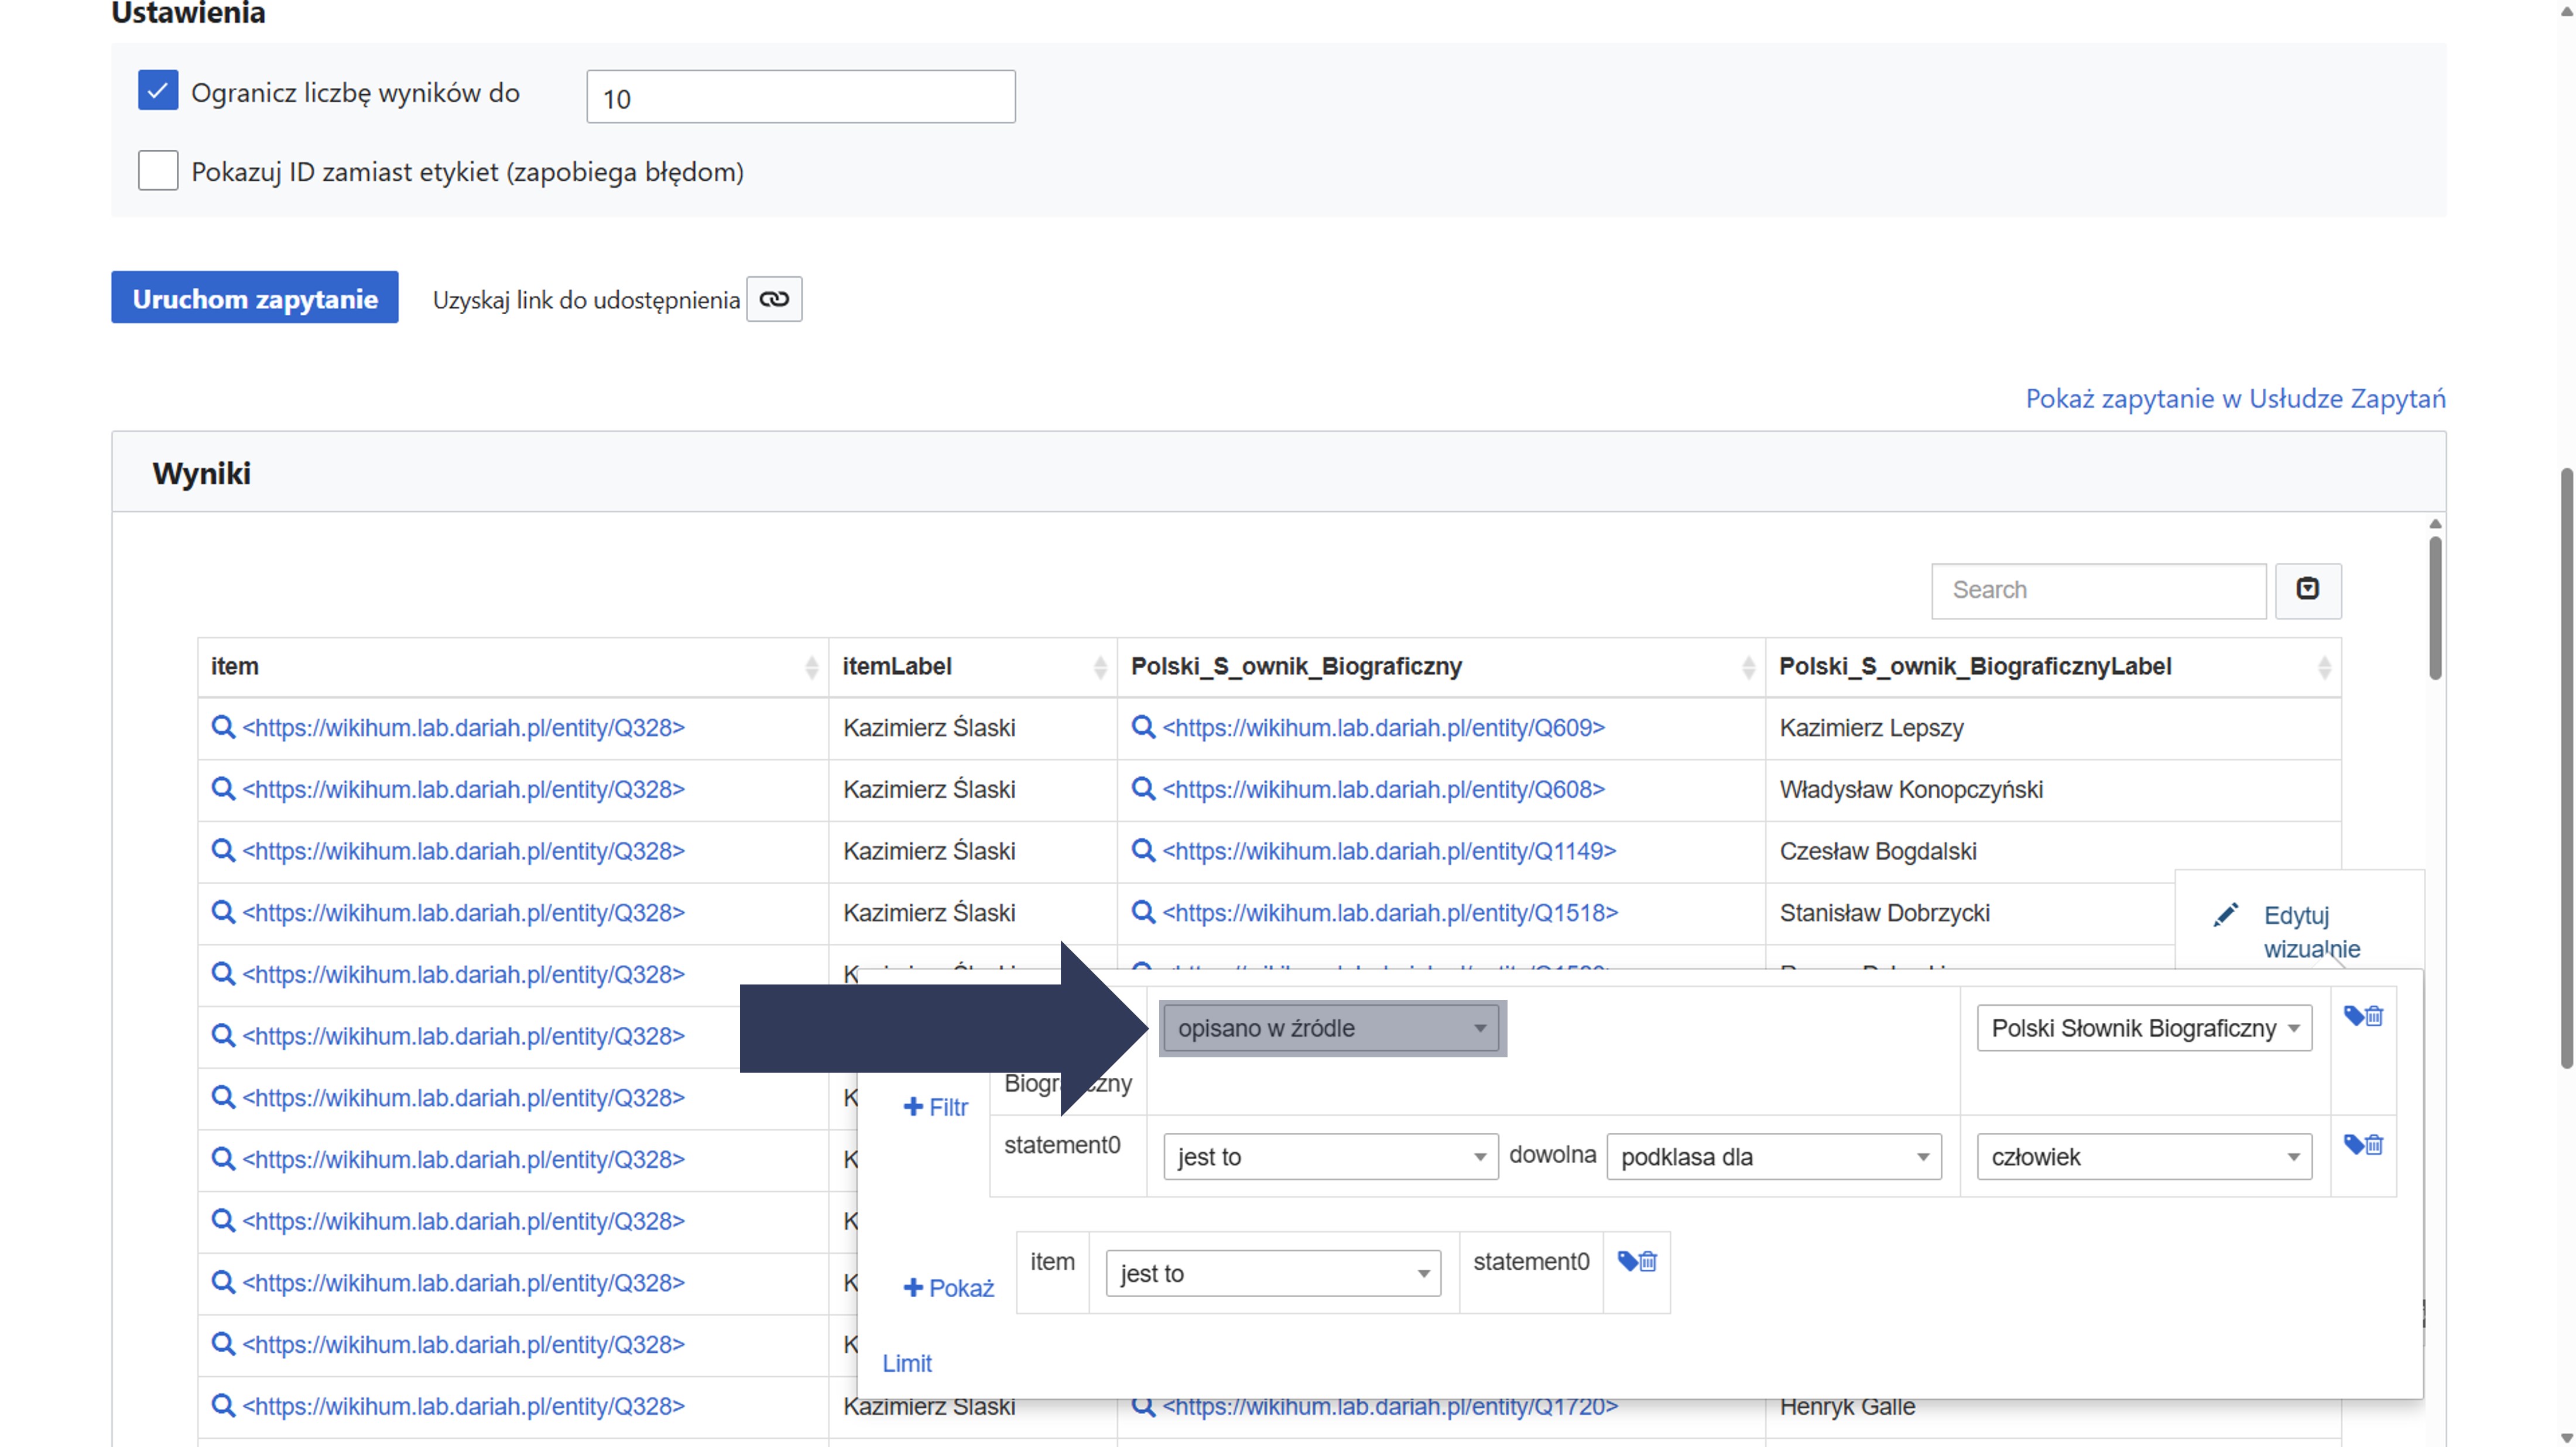Click the + Pokaż option
The image size is (2576, 1447).
pos(948,1288)
